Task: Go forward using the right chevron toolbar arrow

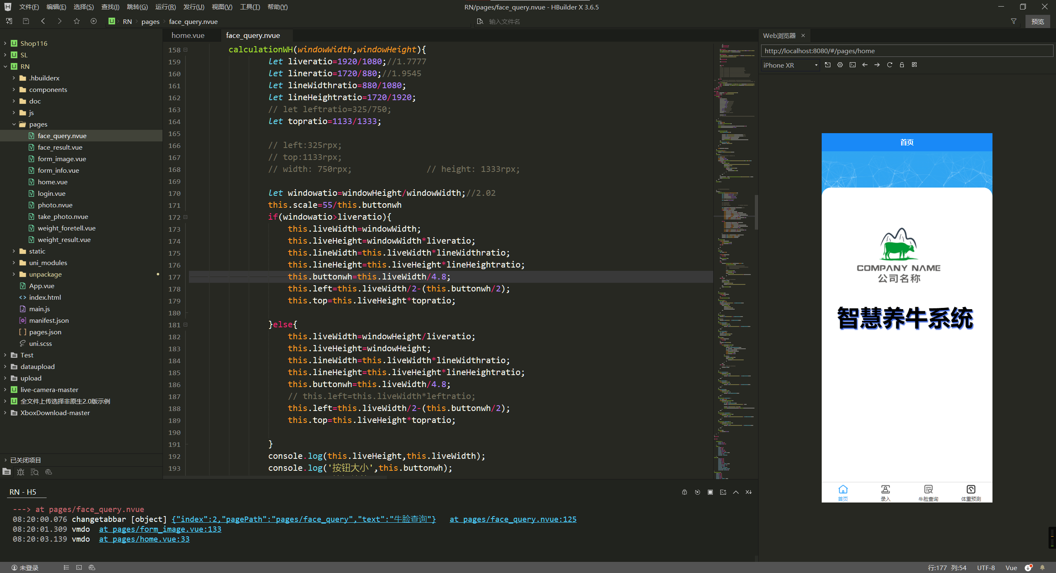Action: (x=60, y=21)
